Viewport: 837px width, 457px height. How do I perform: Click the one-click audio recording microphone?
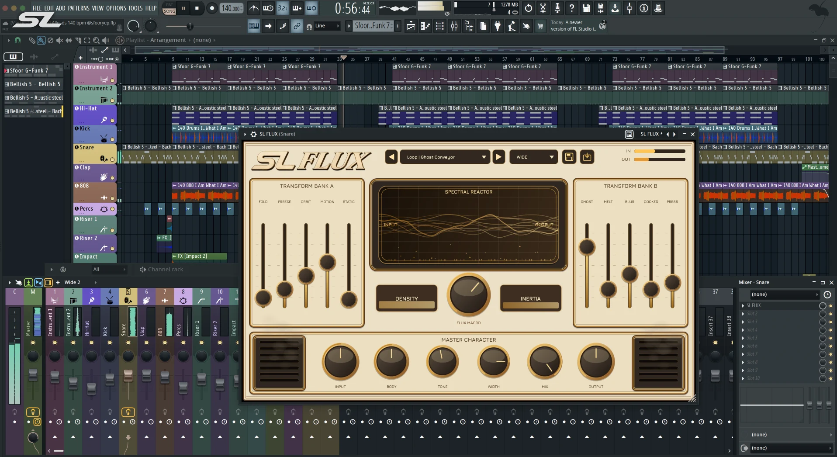click(557, 8)
